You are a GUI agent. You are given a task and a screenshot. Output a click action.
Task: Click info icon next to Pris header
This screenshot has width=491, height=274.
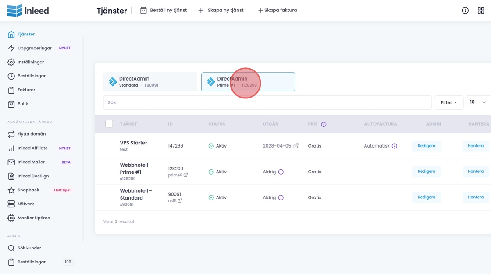324,124
